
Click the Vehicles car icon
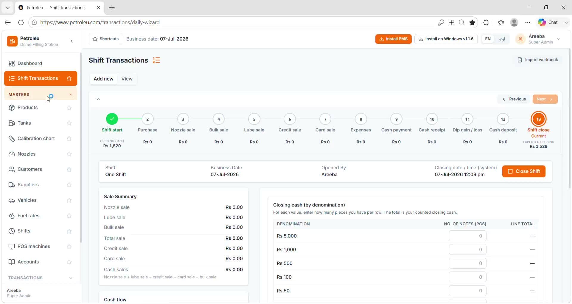pyautogui.click(x=12, y=200)
